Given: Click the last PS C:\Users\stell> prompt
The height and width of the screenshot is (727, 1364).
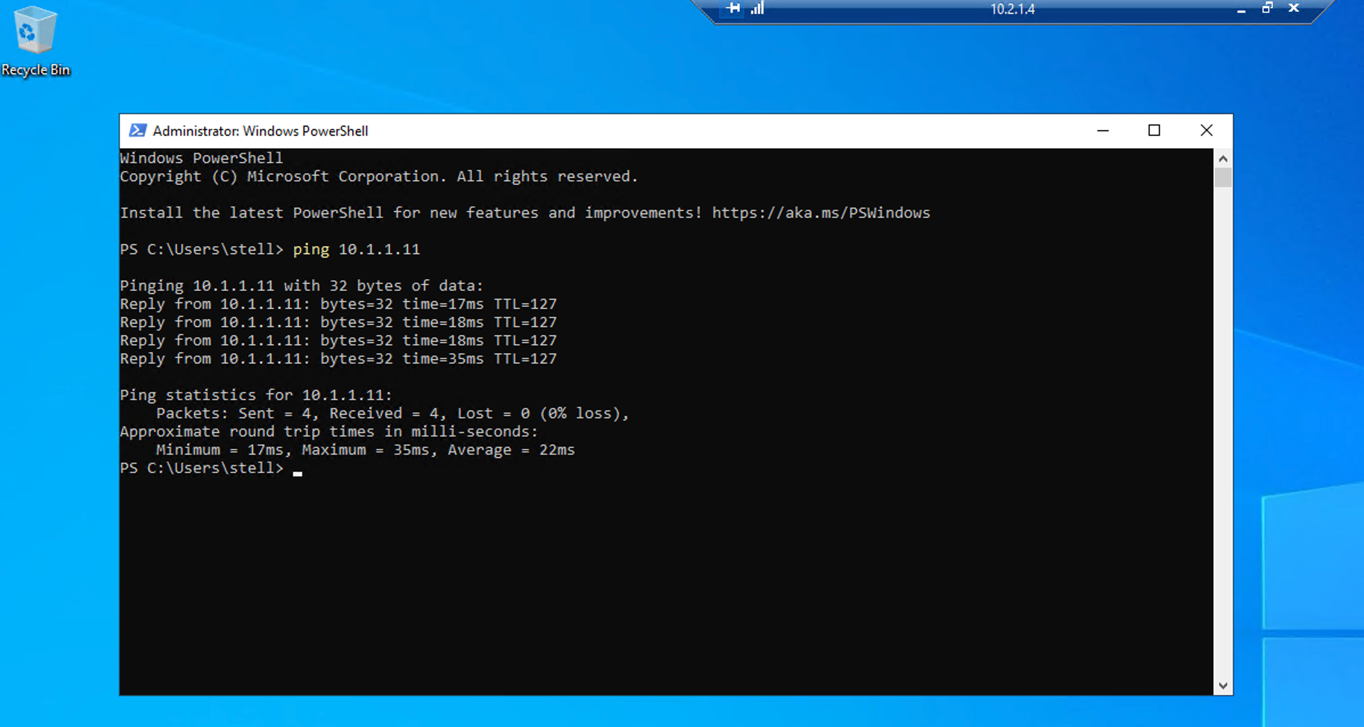Looking at the screenshot, I should click(x=202, y=468).
